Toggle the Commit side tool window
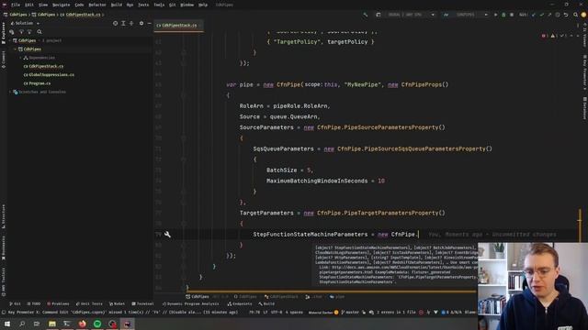Image resolution: width=588 pixels, height=330 pixels. point(4,60)
